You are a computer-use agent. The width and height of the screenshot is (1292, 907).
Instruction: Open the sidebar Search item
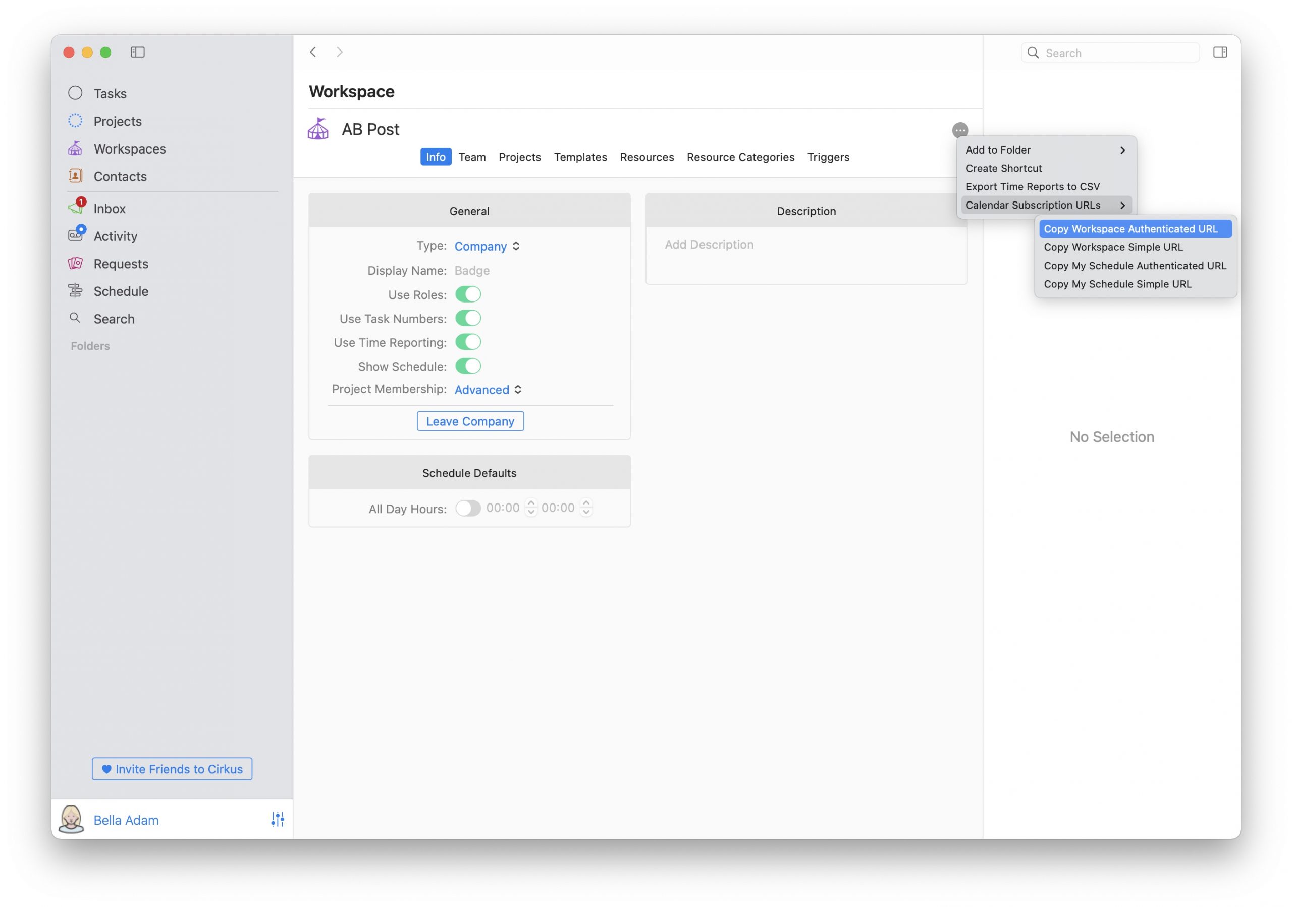[114, 319]
